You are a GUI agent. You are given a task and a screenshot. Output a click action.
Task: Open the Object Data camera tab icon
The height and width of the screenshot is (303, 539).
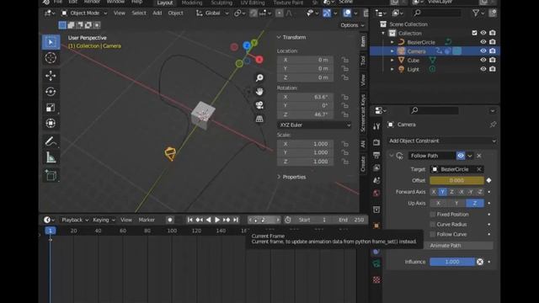click(x=376, y=263)
